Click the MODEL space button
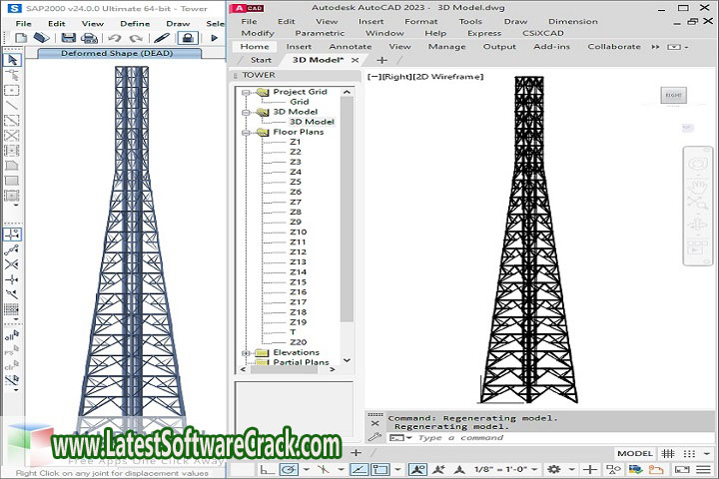 pos(635,453)
